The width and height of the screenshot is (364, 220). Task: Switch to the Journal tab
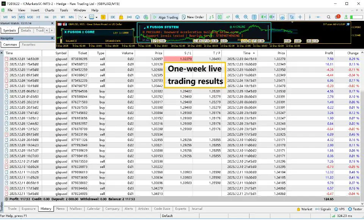(x=197, y=209)
